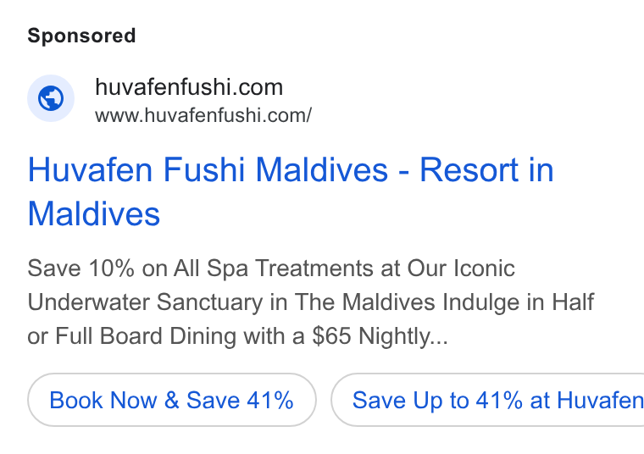Click the word Maldives on headline's second line
Viewport: 644px width, 454px height.
pos(94,213)
